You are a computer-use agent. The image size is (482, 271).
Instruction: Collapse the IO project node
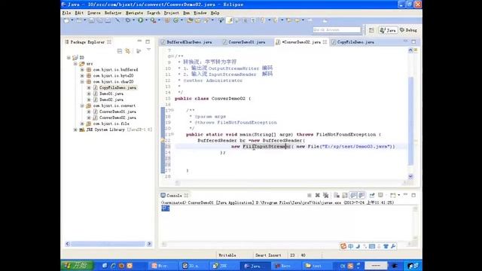click(69, 57)
